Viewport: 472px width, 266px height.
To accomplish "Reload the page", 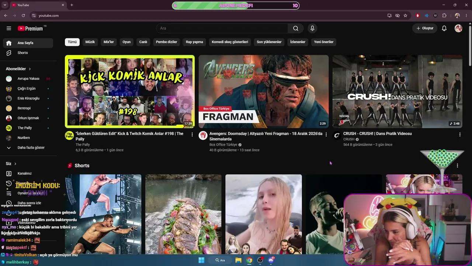I will (23, 16).
